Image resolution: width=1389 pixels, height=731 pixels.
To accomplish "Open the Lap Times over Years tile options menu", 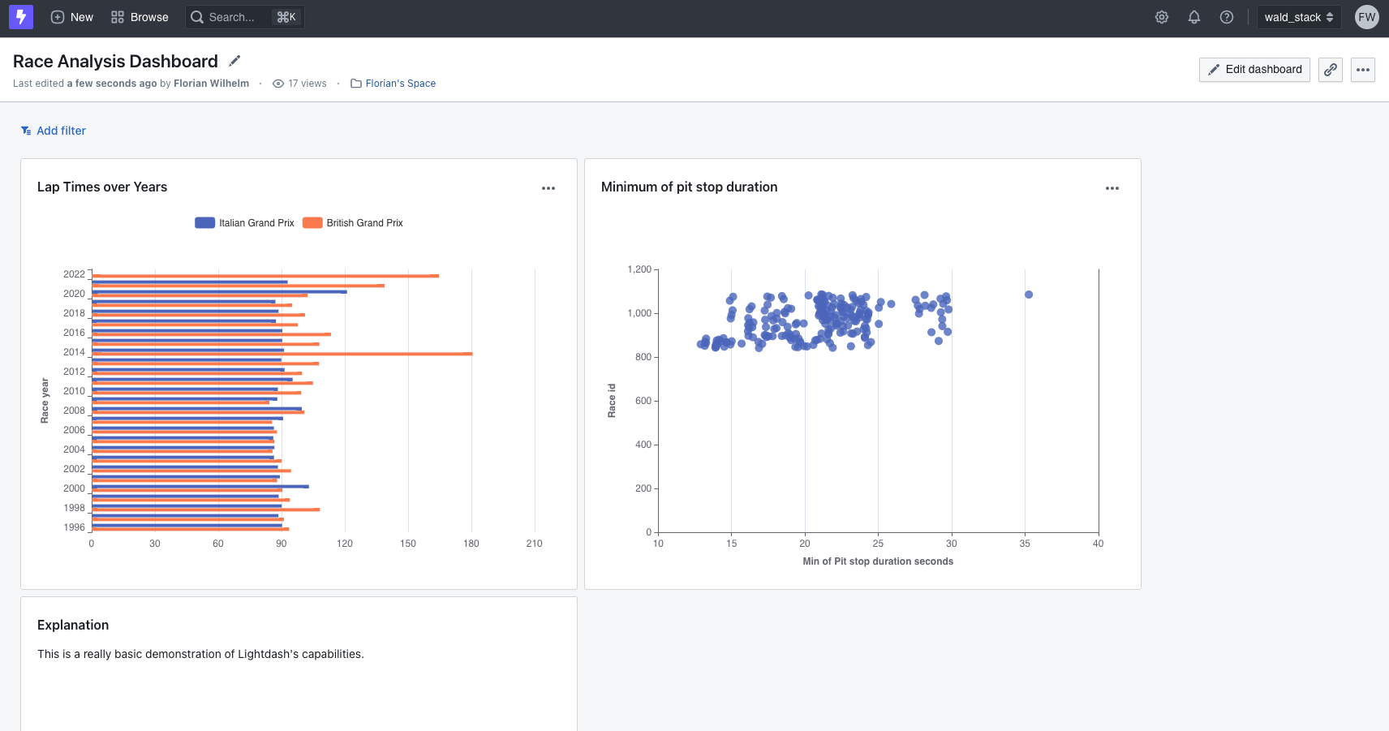I will click(548, 187).
